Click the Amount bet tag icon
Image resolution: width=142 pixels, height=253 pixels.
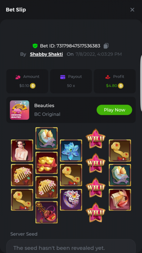point(18,77)
